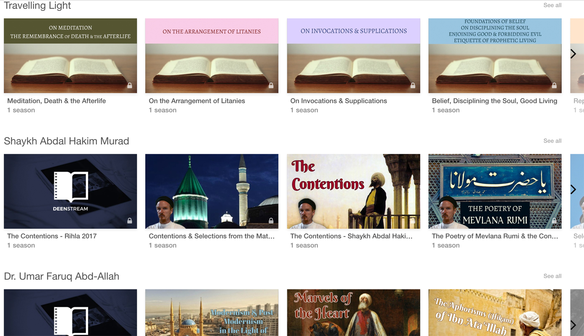The height and width of the screenshot is (336, 584).
Task: Open See all for Shaykh Abdal Hakim Murad
Action: click(x=552, y=141)
